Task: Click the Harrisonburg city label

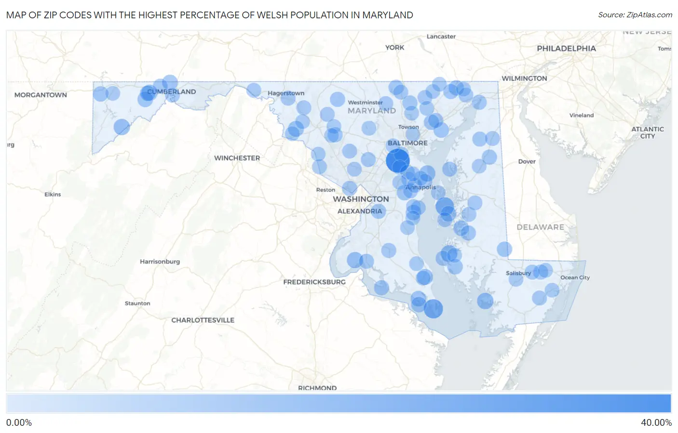Action: (x=160, y=262)
